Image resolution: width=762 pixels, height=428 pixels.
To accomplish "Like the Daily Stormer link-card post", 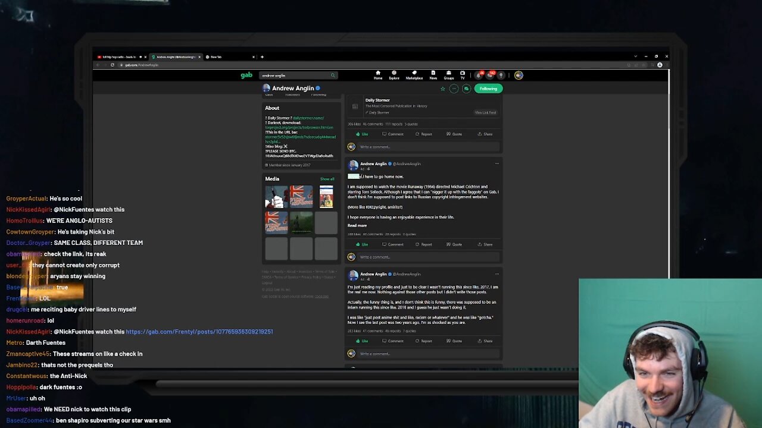I will click(x=362, y=134).
